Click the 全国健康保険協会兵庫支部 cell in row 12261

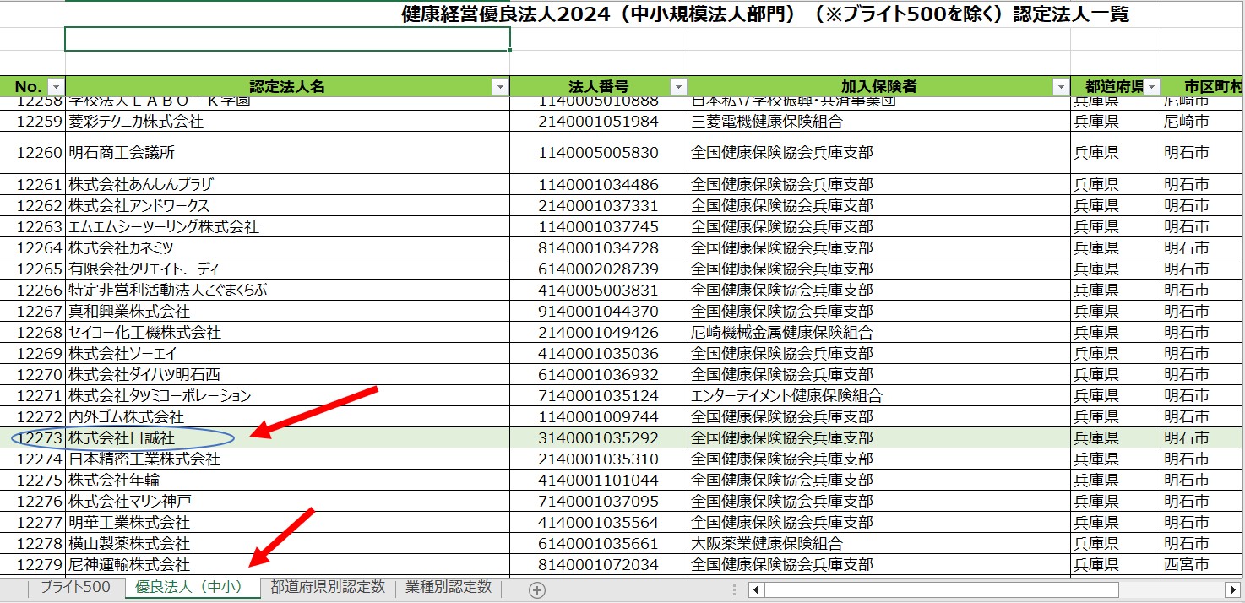click(x=879, y=185)
